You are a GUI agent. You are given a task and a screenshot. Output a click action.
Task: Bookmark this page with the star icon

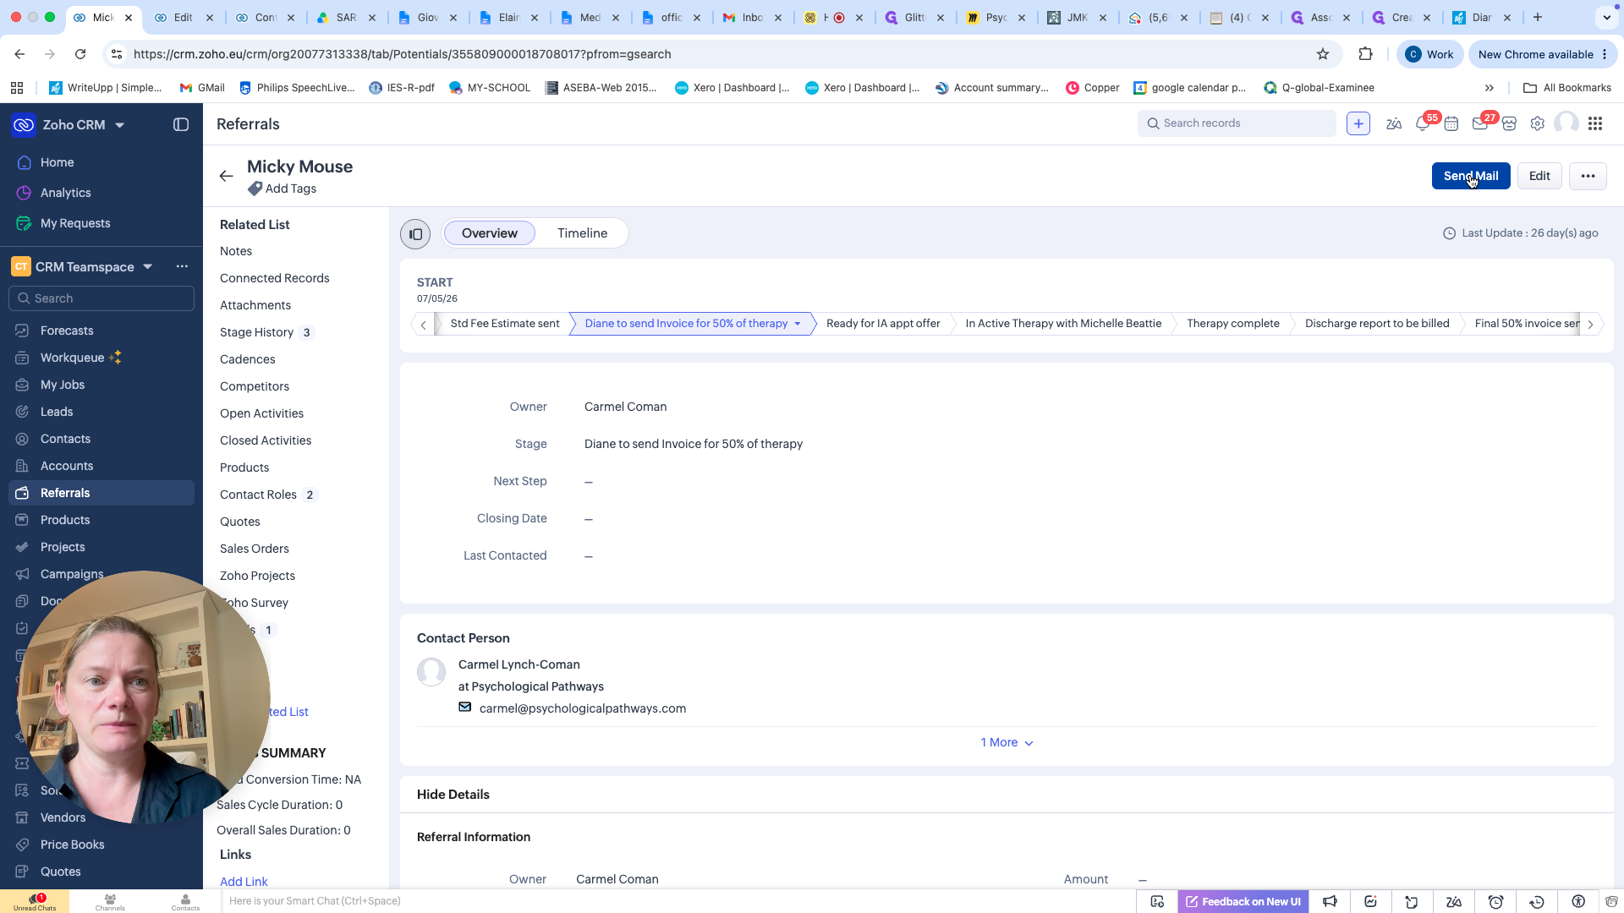pyautogui.click(x=1323, y=54)
